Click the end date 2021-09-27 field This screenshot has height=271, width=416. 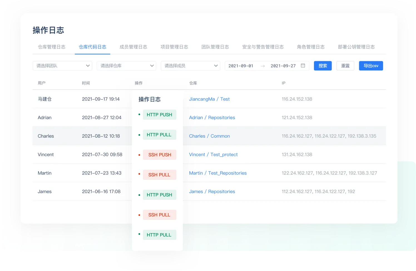(x=283, y=66)
